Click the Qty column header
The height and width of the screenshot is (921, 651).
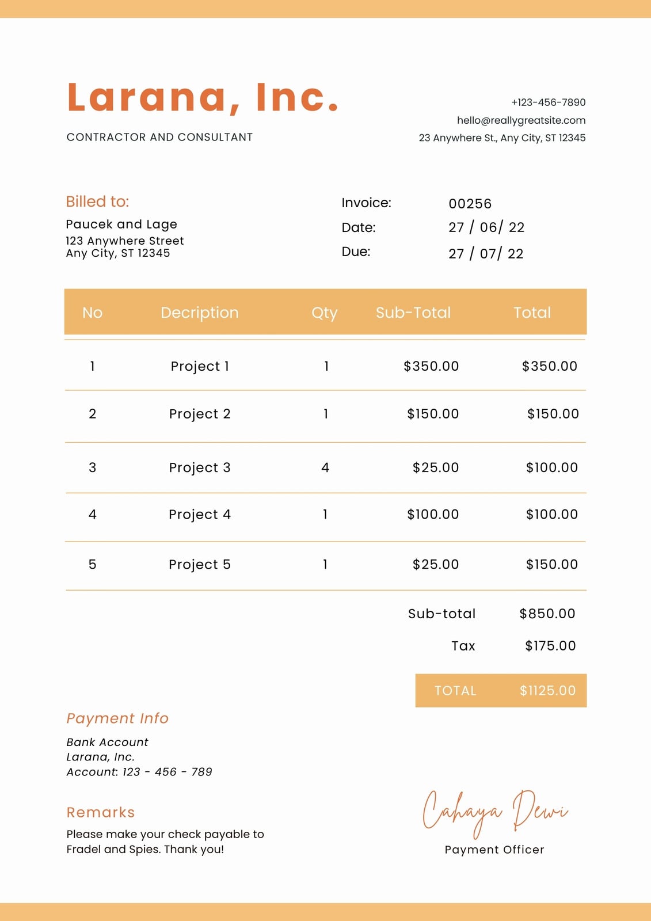coord(325,313)
